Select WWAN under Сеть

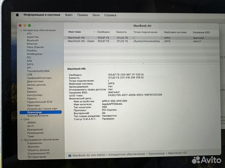[x=32, y=123]
